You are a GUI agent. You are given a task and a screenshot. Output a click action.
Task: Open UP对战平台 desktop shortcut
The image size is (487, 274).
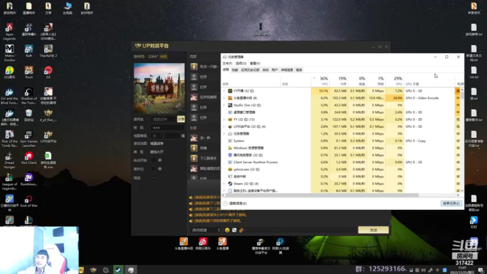pyautogui.click(x=48, y=136)
